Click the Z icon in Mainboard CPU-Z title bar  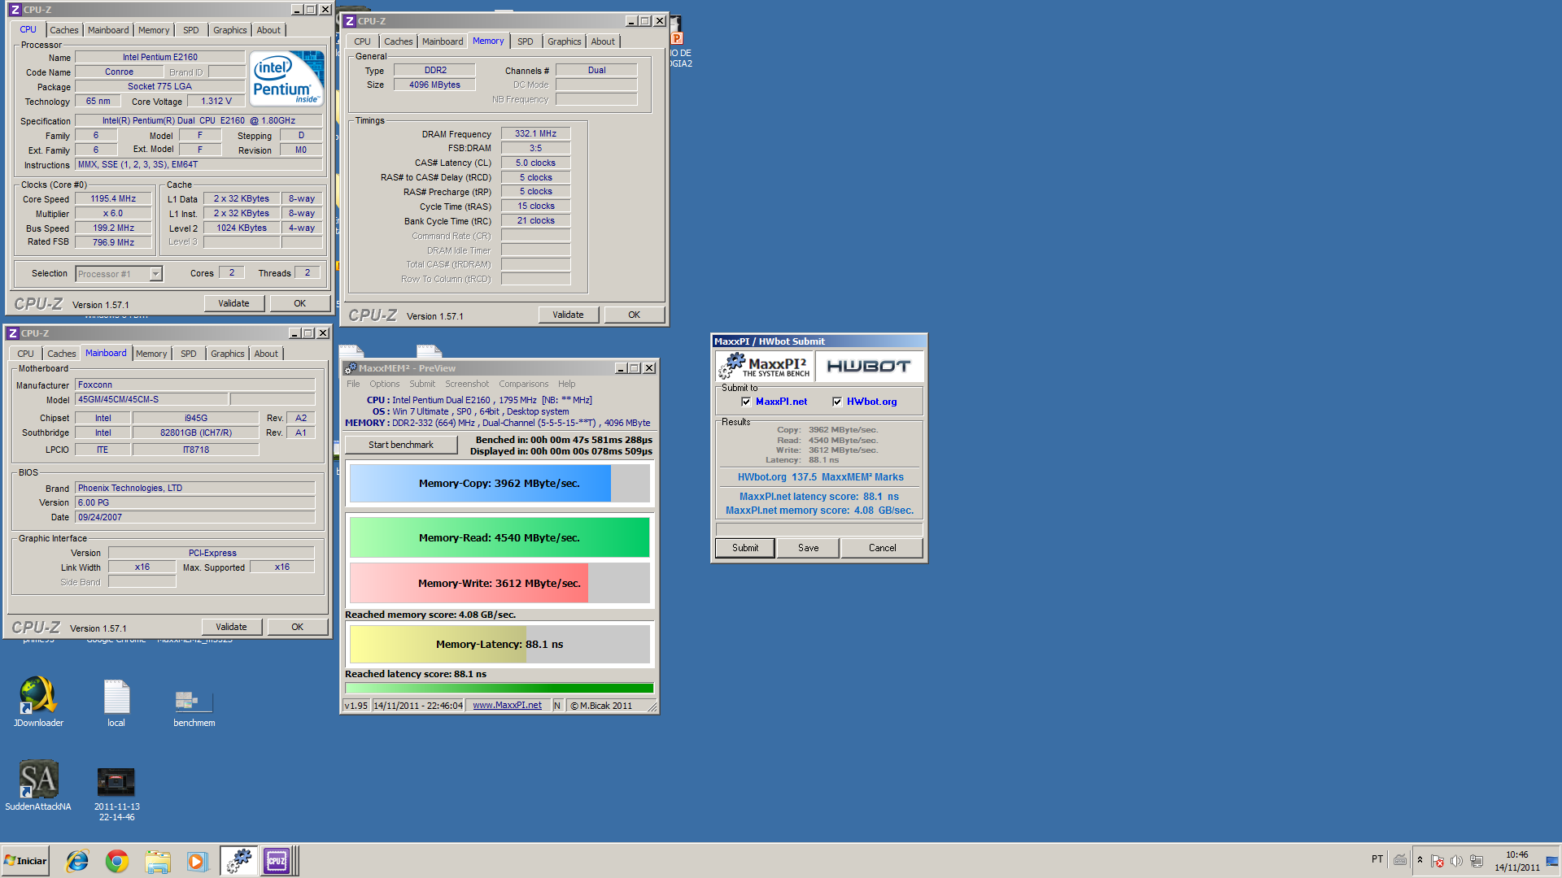pyautogui.click(x=13, y=333)
